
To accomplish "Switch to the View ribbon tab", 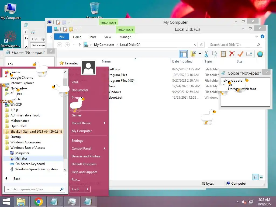I will tap(108, 37).
